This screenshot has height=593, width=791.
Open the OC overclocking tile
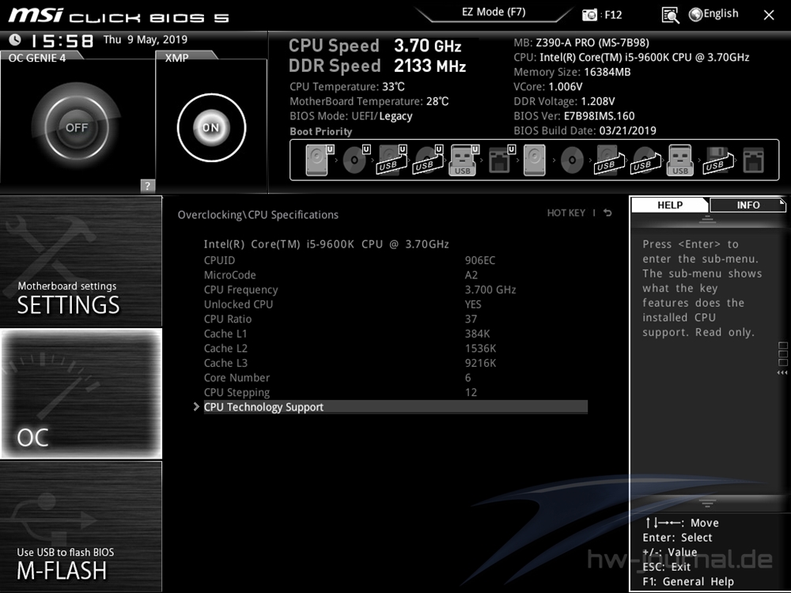click(x=81, y=393)
